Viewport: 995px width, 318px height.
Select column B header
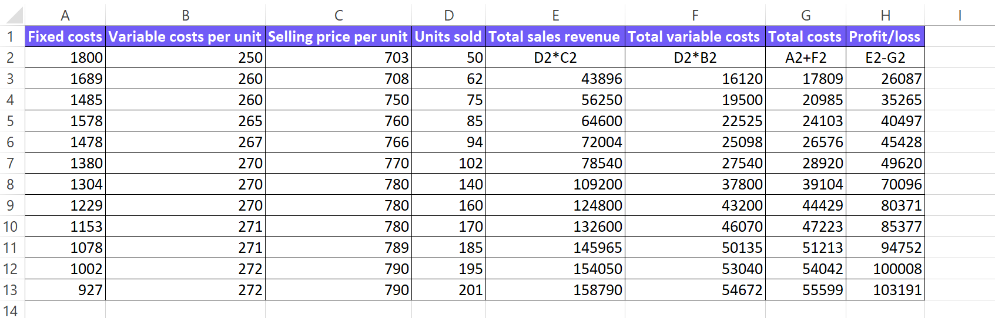point(186,15)
